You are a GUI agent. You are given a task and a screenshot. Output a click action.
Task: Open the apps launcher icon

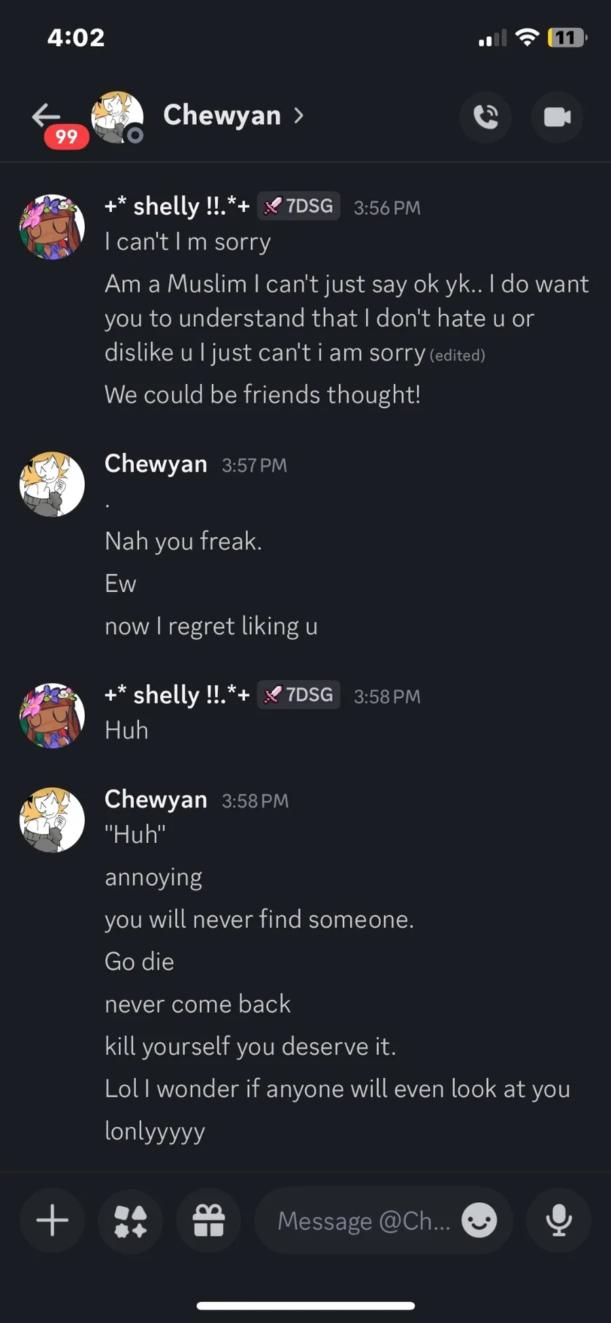[x=130, y=1220]
